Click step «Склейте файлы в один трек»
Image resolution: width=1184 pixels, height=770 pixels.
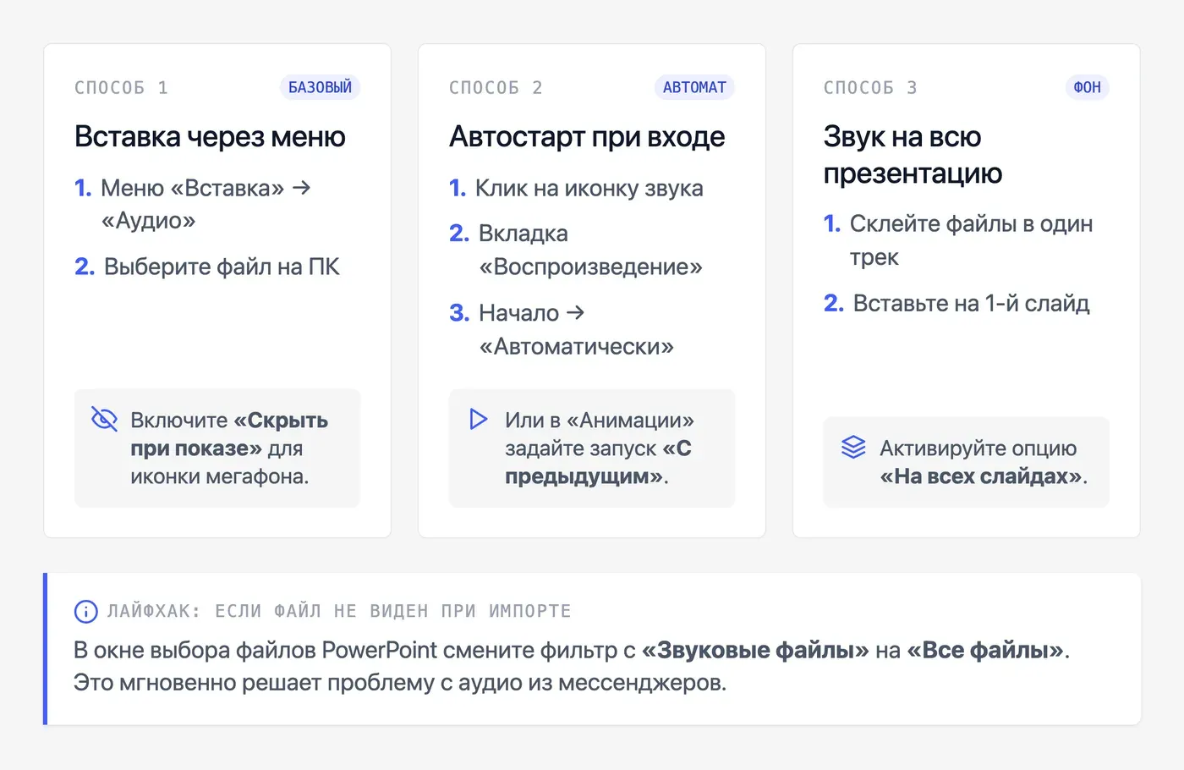[958, 240]
